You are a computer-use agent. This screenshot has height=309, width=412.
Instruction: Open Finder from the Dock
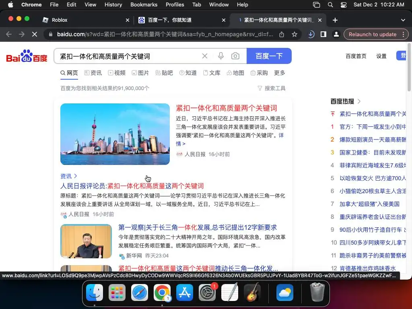pos(95,293)
